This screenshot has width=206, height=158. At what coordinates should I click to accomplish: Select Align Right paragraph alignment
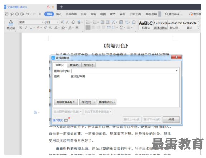click(99, 28)
